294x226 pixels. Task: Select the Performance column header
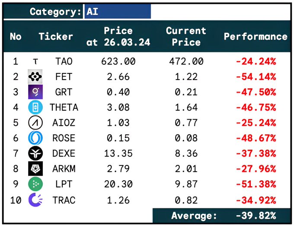(256, 36)
